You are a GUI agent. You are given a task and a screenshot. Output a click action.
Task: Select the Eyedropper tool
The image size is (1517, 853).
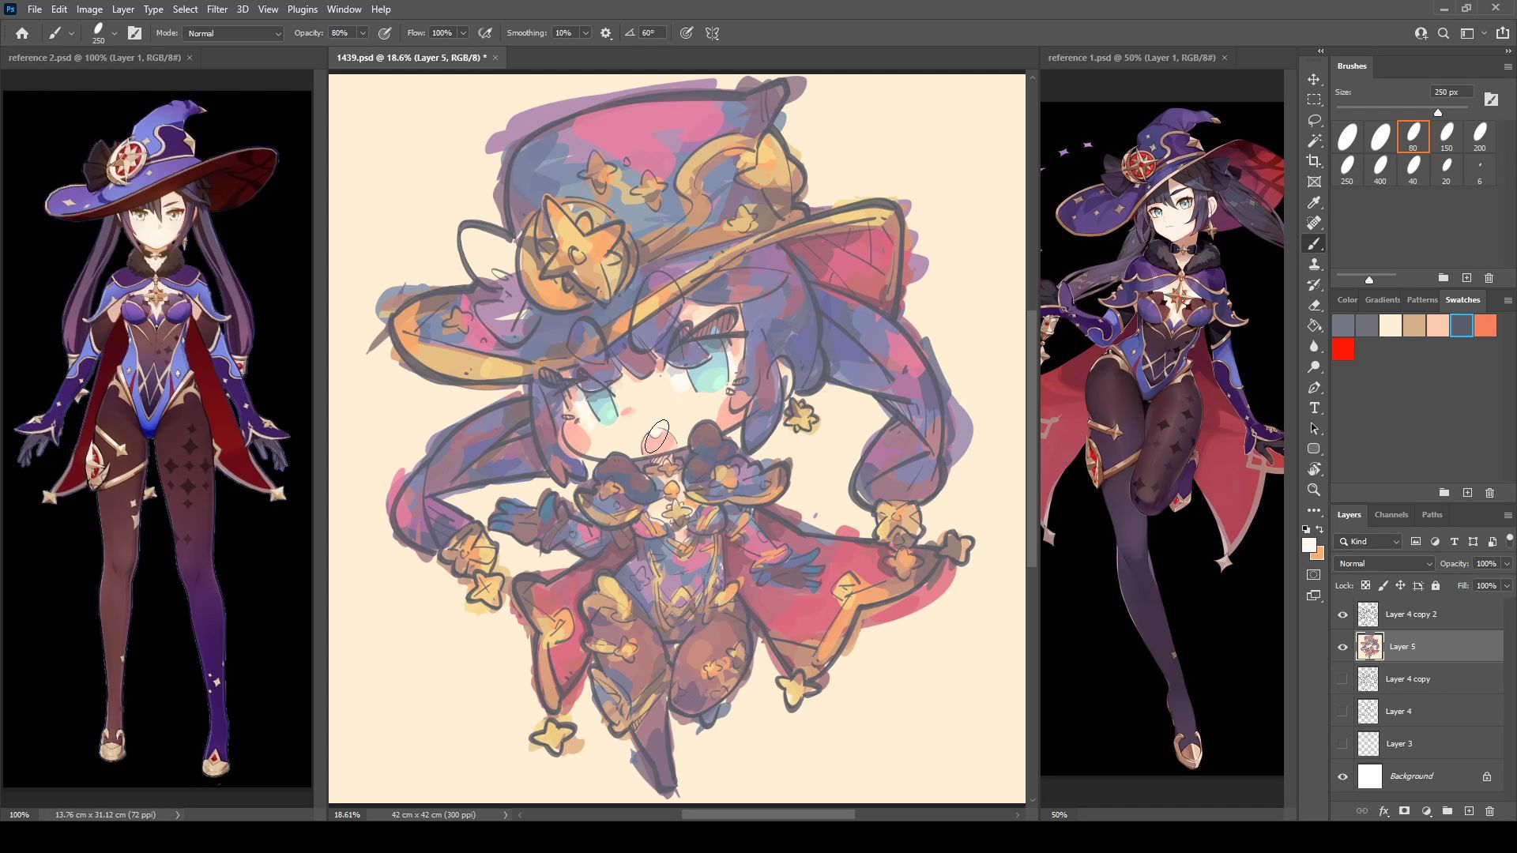point(1314,203)
